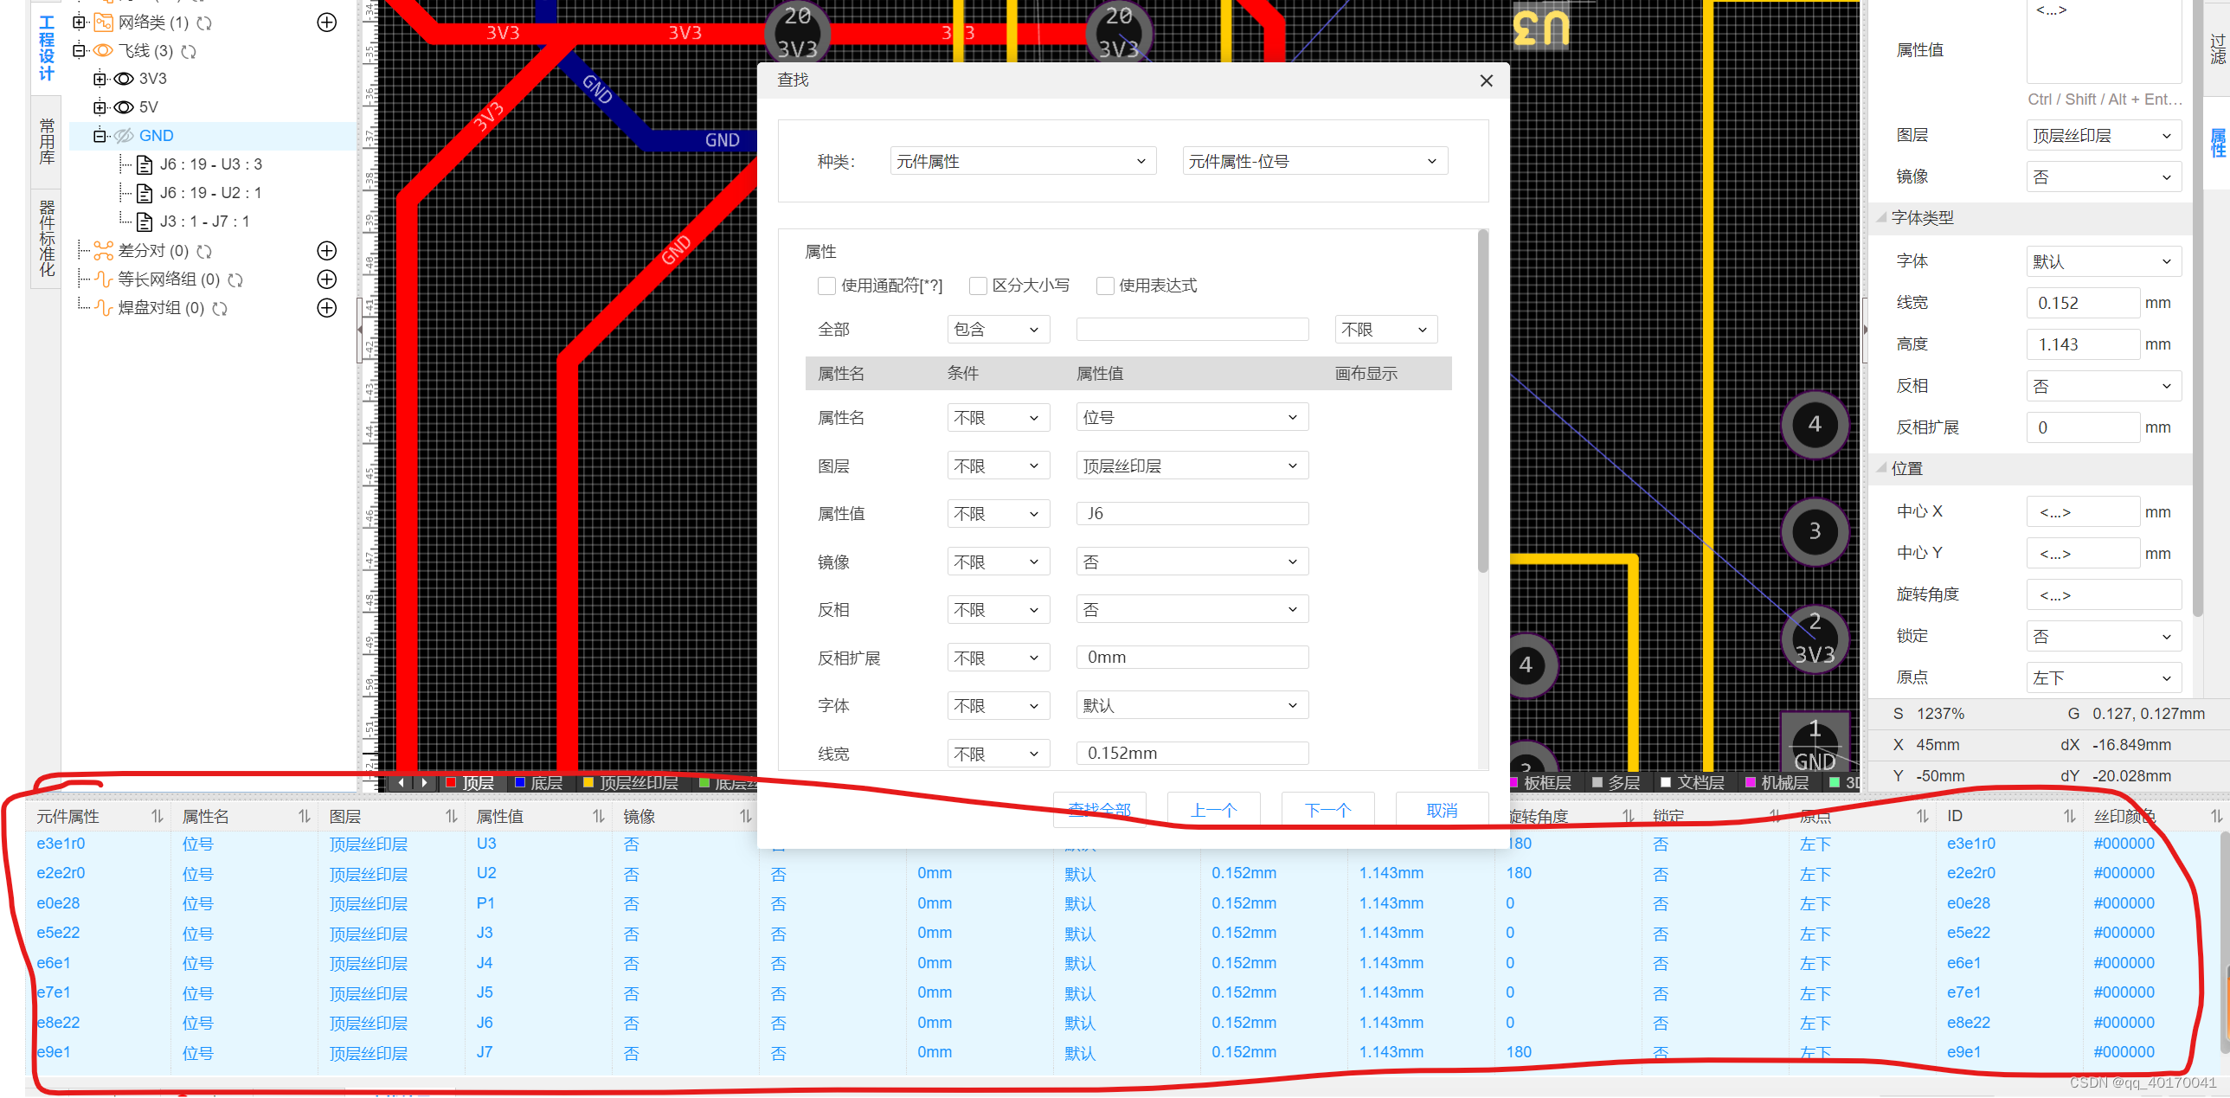The width and height of the screenshot is (2230, 1098).
Task: Enable the 使用通配符 checkbox
Action: click(x=826, y=286)
